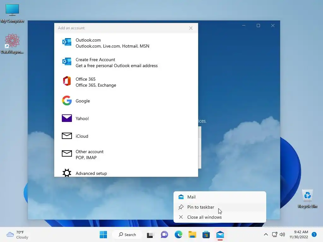Image resolution: width=323 pixels, height=242 pixels.
Task: Select the DataWagon desktop shortcut
Action: point(12,43)
